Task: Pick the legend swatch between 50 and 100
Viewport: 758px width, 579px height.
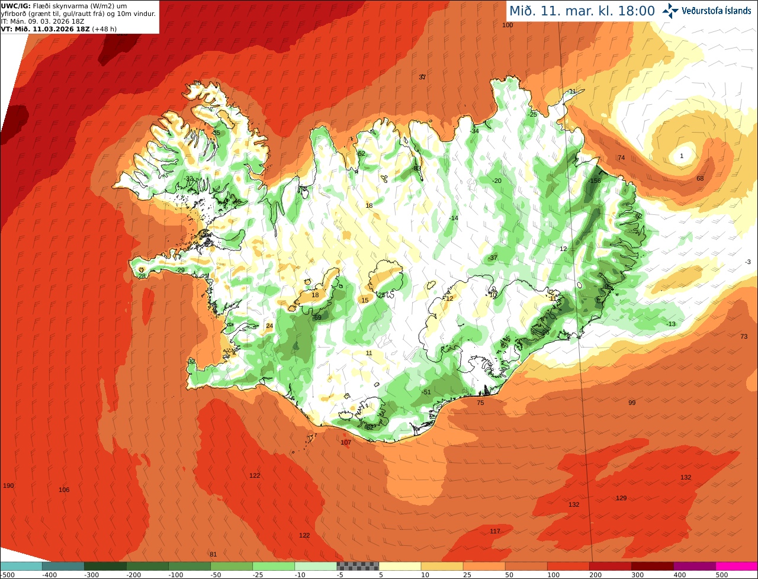Action: (x=526, y=566)
